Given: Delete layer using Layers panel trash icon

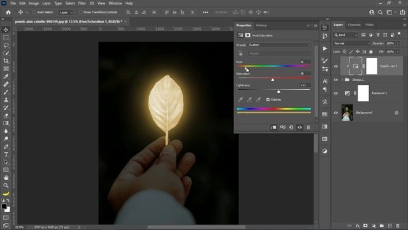Looking at the screenshot, I should coord(398,226).
